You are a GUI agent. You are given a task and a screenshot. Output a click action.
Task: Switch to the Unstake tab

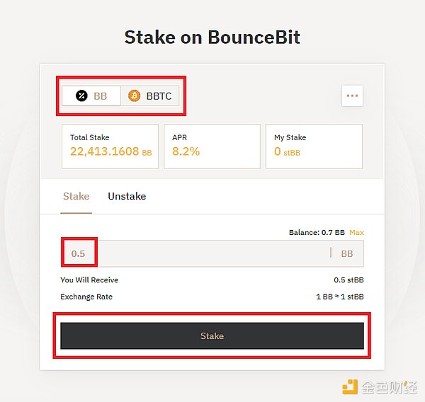(127, 196)
